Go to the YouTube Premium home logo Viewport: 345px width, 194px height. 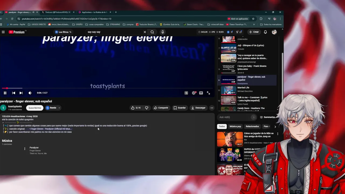click(x=17, y=32)
